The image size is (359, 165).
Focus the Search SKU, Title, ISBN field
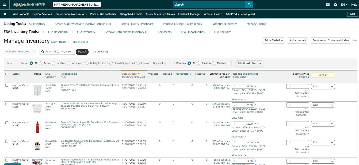point(57,52)
